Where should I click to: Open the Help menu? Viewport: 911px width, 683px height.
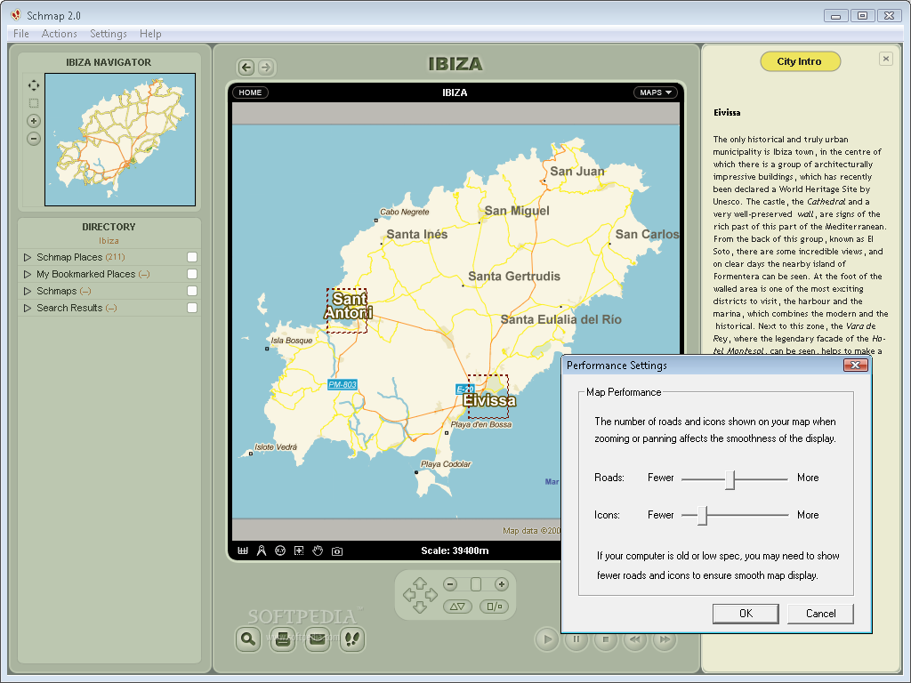point(150,34)
